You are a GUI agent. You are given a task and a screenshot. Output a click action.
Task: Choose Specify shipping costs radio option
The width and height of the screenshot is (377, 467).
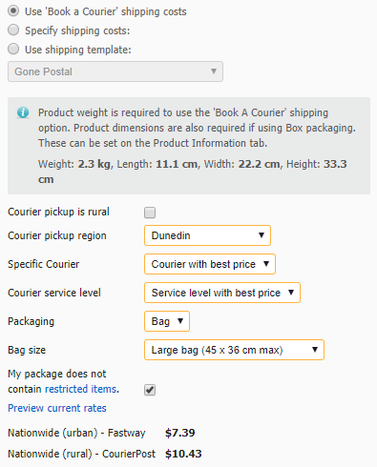click(13, 30)
